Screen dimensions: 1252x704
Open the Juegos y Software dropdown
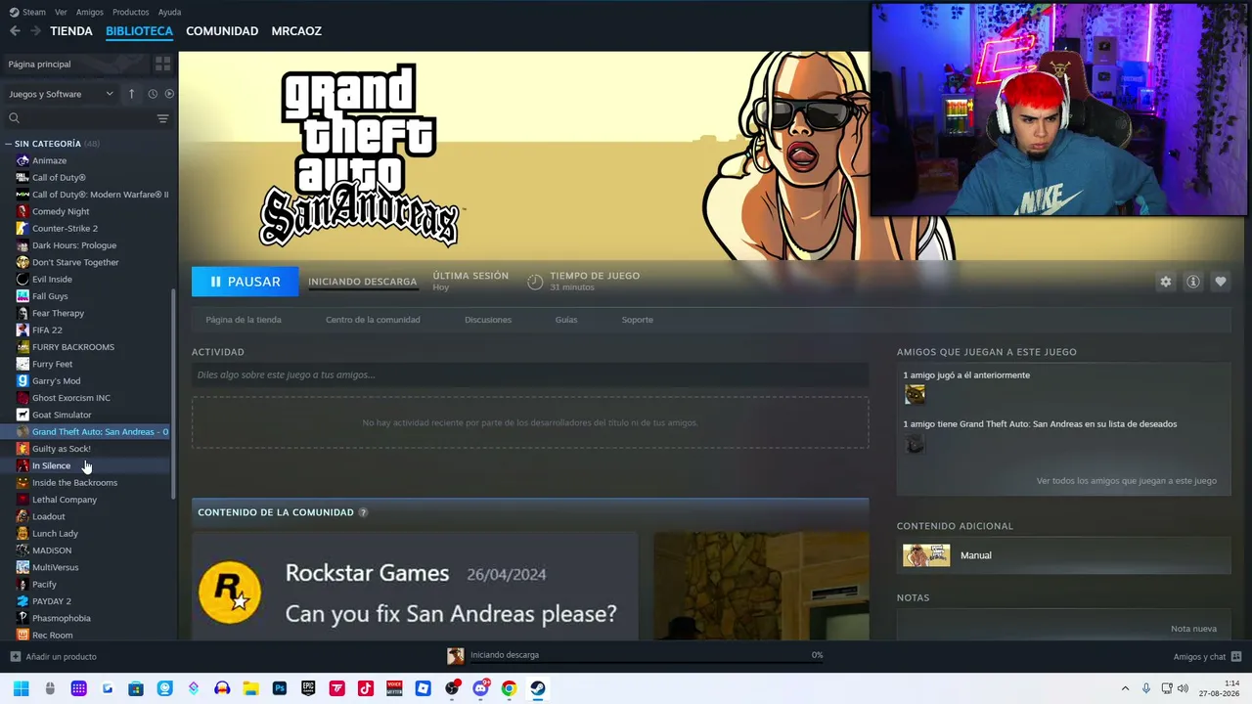61,94
